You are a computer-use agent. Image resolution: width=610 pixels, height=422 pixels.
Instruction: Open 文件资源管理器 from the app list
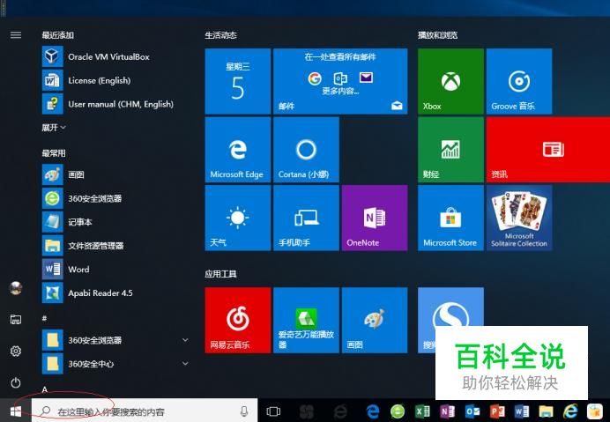pos(115,246)
